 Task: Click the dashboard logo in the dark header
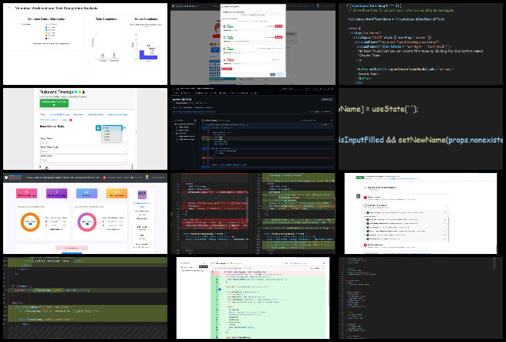click(12, 178)
